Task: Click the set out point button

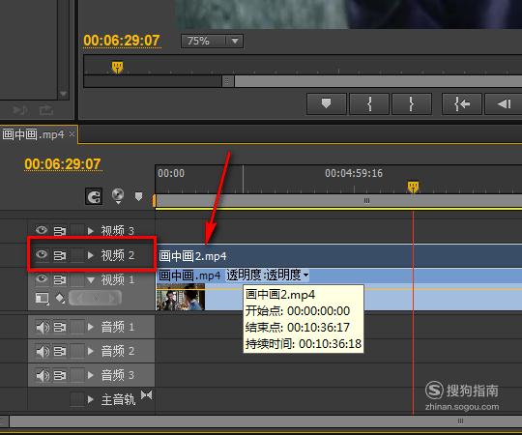Action: coord(412,104)
